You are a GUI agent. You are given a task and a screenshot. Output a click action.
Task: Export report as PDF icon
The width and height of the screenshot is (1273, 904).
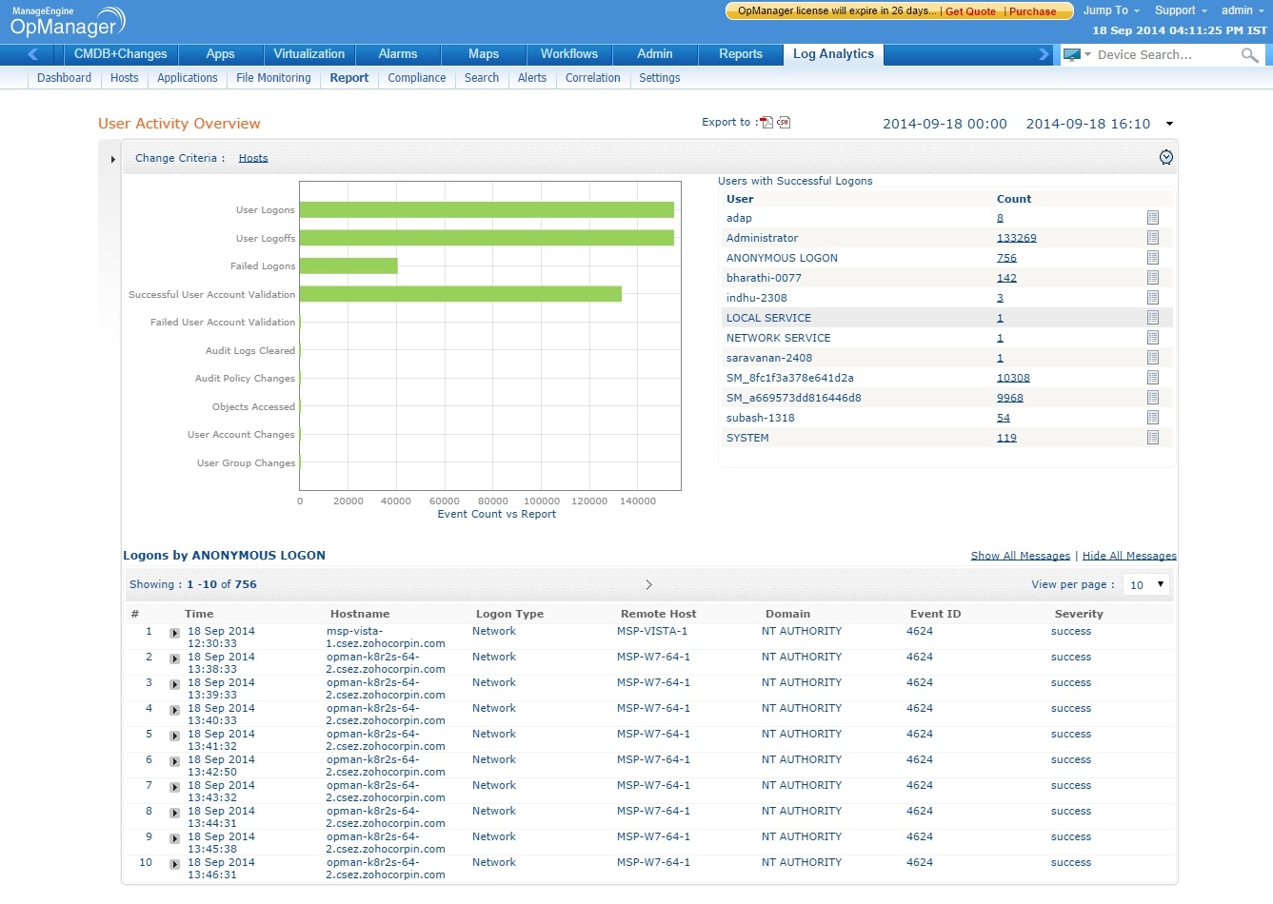click(x=766, y=123)
